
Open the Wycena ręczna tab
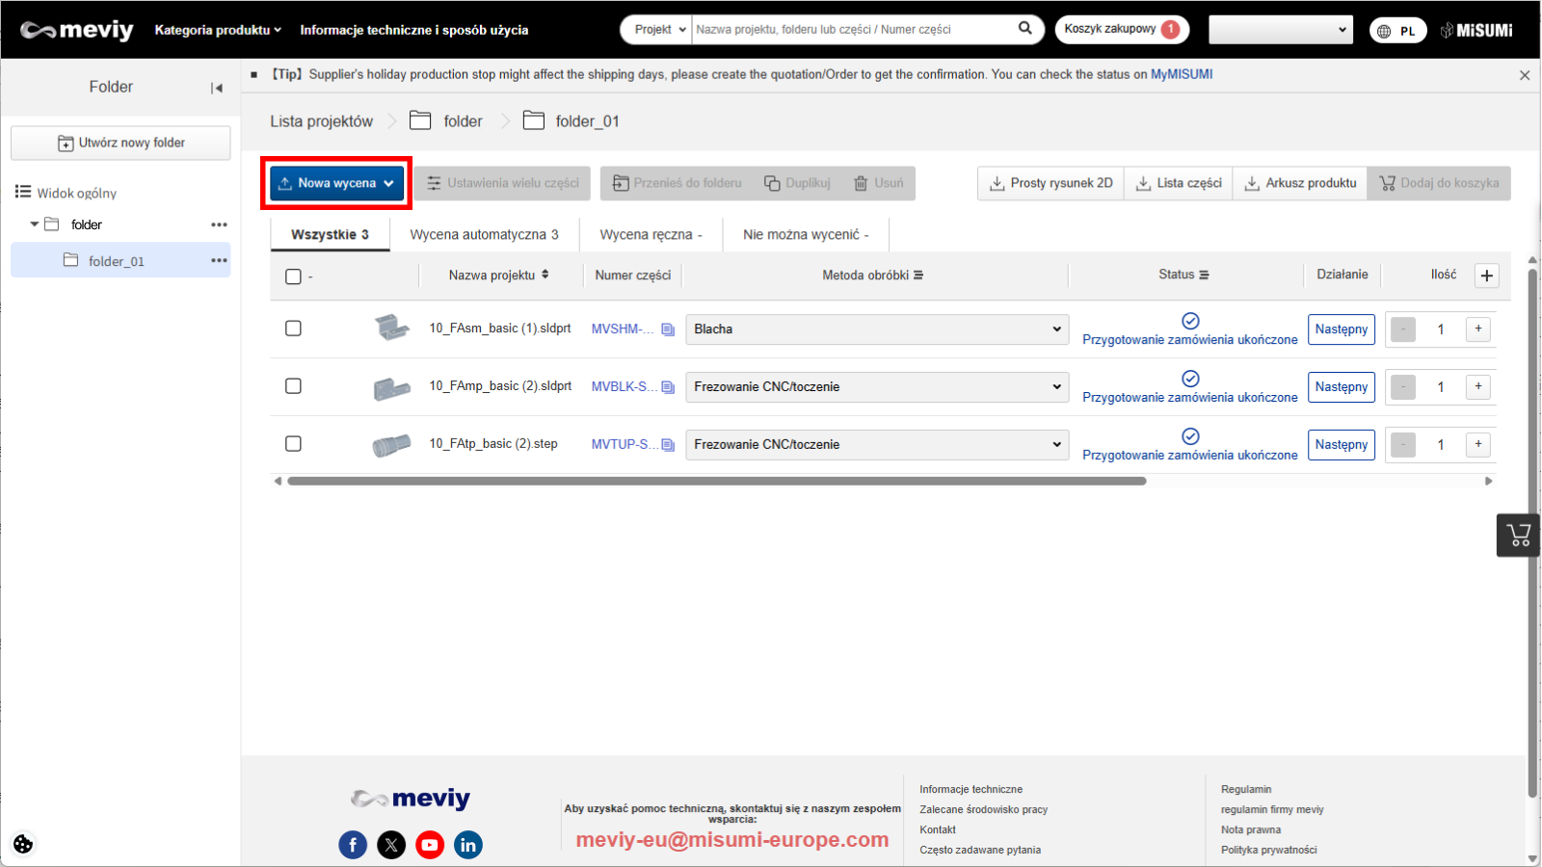651,235
